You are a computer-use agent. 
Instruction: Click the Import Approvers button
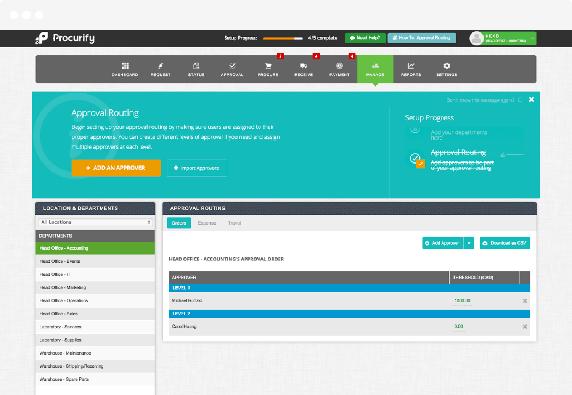197,168
